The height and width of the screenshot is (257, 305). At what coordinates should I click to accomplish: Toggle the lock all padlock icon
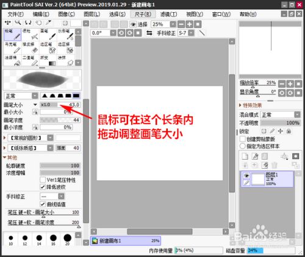(289, 131)
